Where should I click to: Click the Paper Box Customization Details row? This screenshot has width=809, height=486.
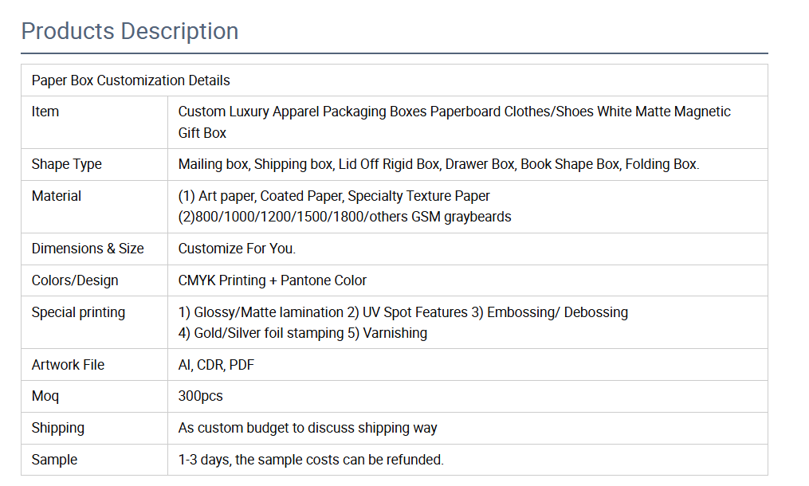(x=131, y=80)
